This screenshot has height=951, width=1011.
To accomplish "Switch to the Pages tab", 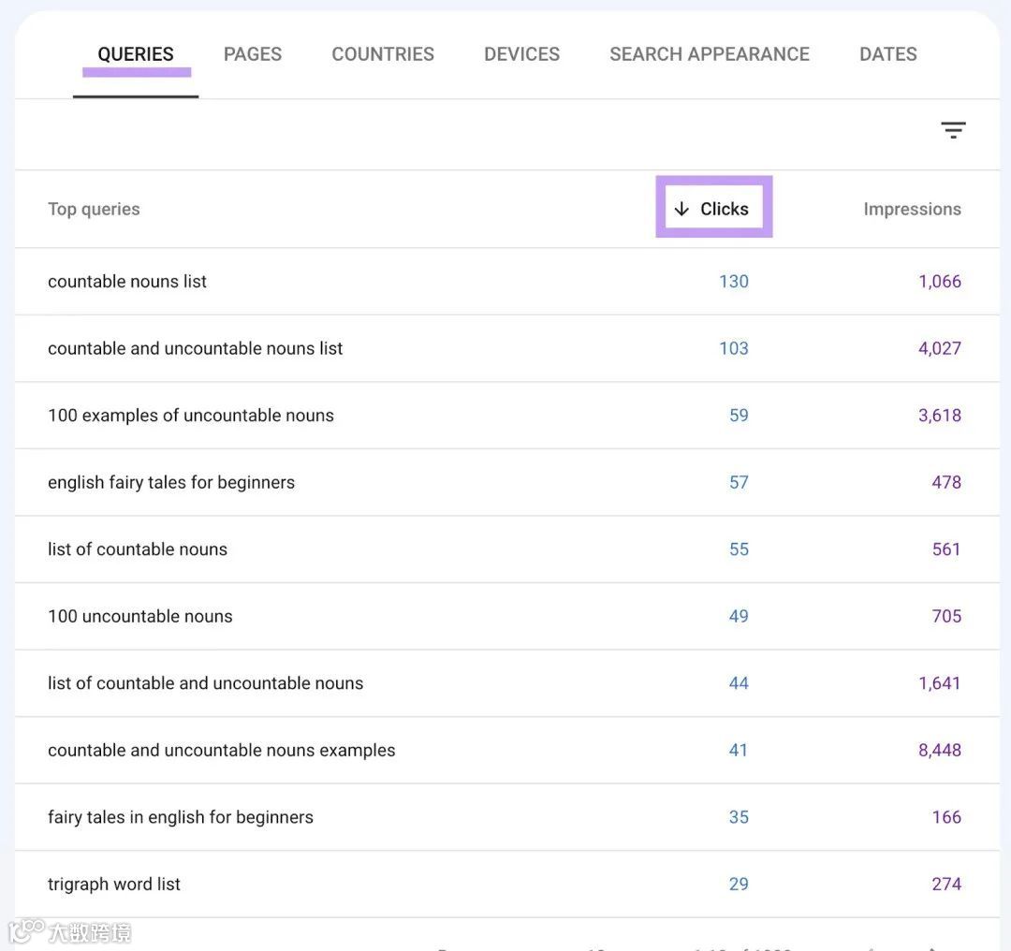I will 253,54.
